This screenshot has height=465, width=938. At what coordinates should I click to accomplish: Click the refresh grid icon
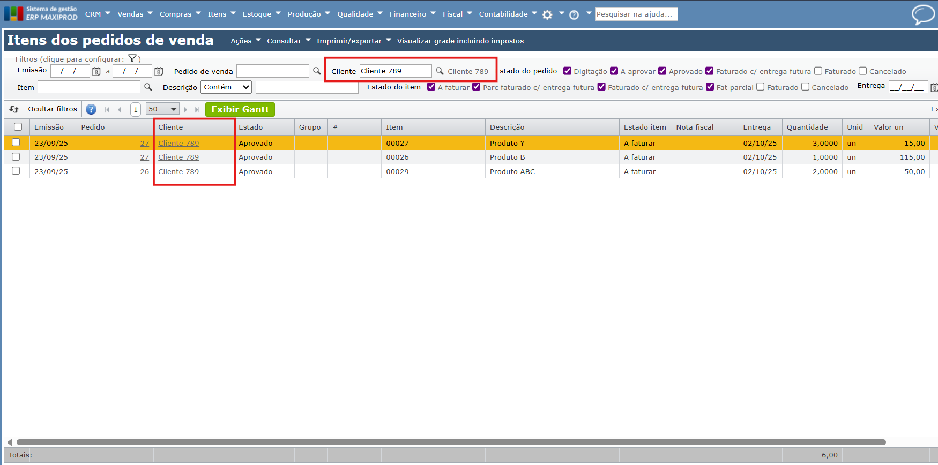tap(14, 109)
